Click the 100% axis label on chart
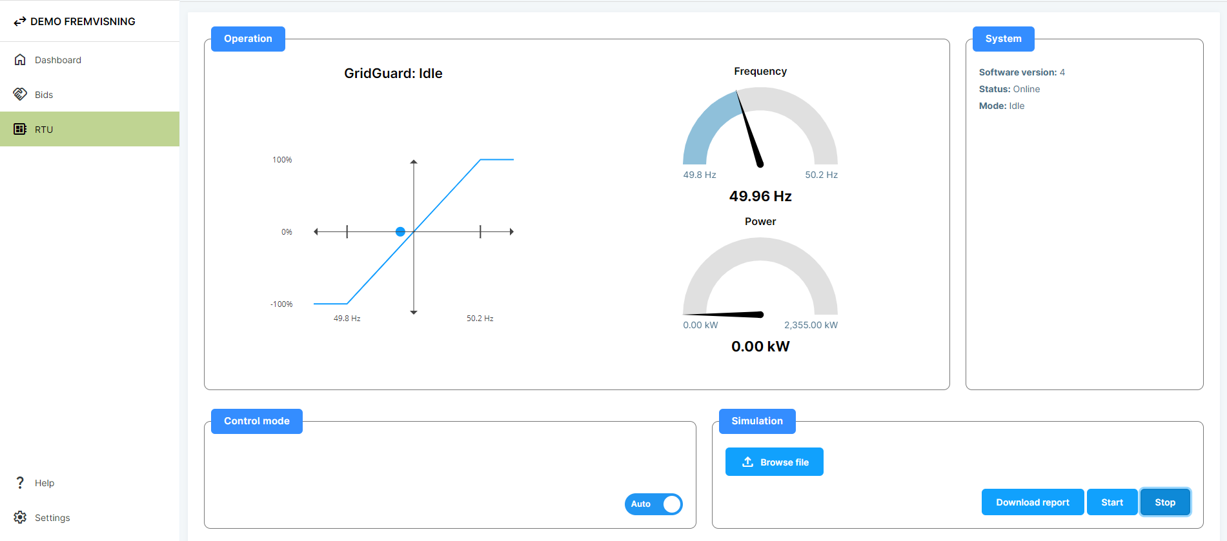 pyautogui.click(x=282, y=160)
